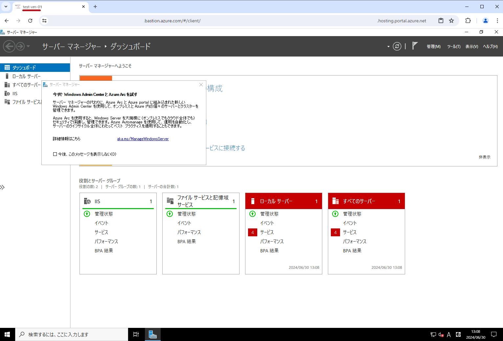Image resolution: width=503 pixels, height=341 pixels.
Task: Open パフォーマンス in the IIS tile
Action: click(106, 241)
